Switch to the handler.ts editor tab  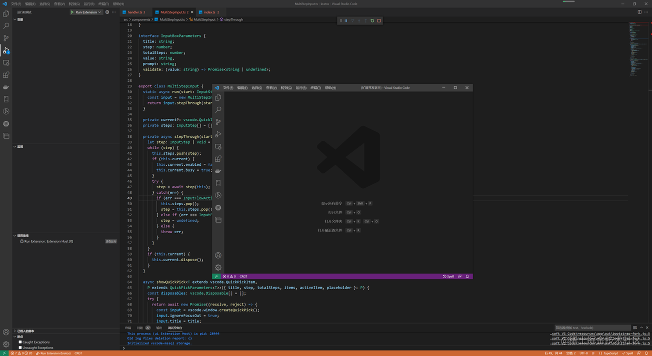[135, 12]
